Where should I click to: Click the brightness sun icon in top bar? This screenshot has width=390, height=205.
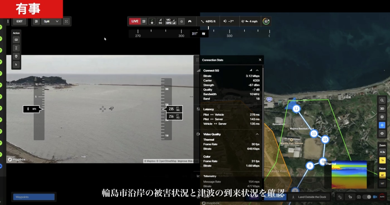click(182, 21)
